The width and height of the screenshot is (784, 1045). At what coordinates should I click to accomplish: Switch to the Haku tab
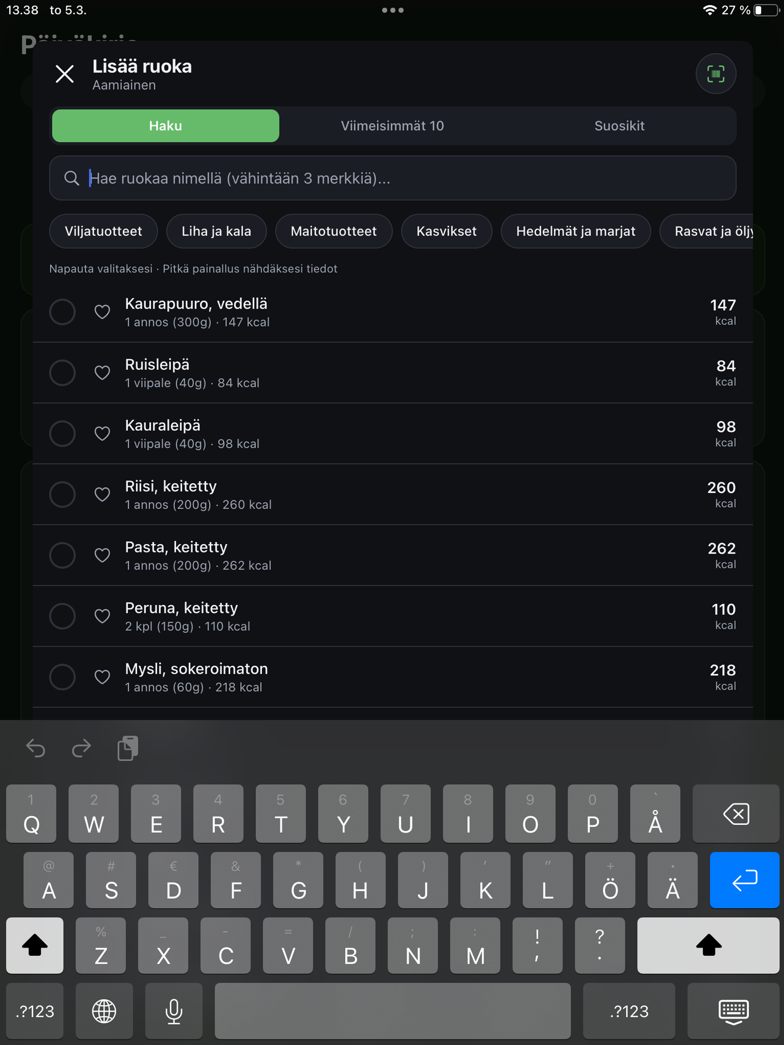[x=165, y=126]
